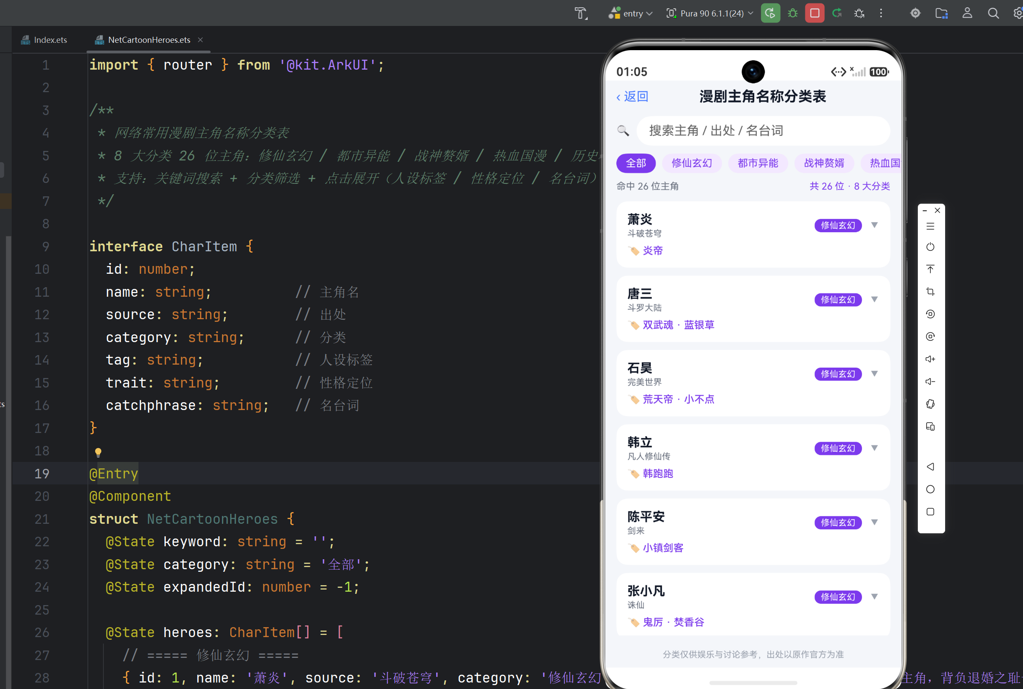Open the entry run configuration dropdown
The height and width of the screenshot is (689, 1023).
tap(630, 13)
